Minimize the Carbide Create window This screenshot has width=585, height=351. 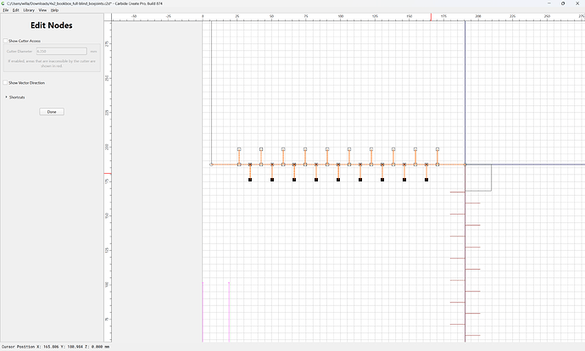549,3
